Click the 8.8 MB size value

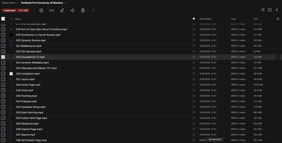[x=257, y=51]
